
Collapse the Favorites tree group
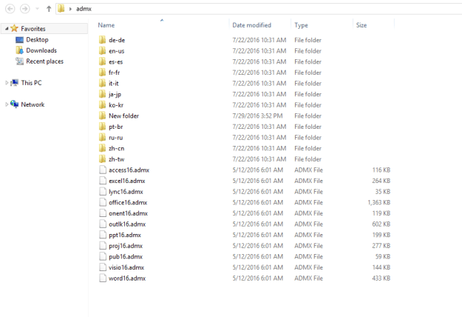click(x=7, y=29)
